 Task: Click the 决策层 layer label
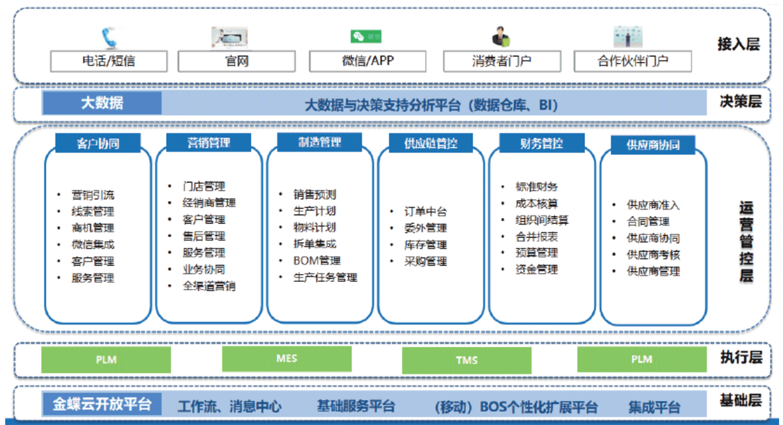pos(740,103)
